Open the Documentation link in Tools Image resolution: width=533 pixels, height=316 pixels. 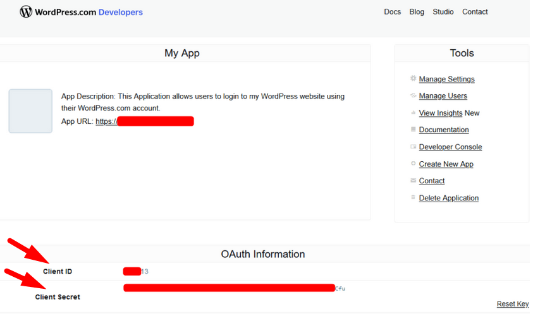444,130
